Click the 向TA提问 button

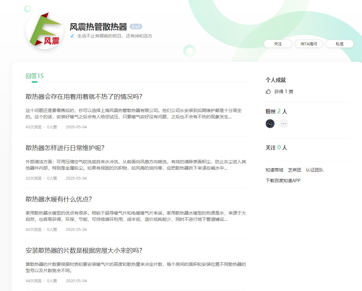pos(309,44)
